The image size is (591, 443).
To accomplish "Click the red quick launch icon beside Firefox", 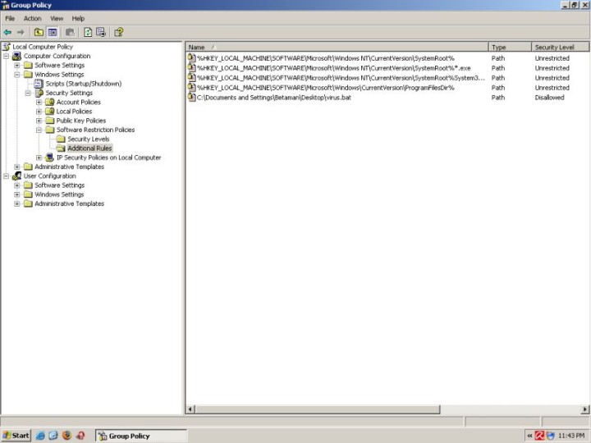I will tap(80, 436).
